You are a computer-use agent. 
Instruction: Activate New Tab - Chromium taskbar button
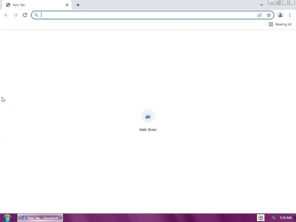point(40,218)
